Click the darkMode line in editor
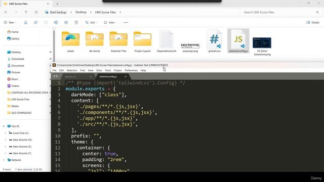This screenshot has height=182, width=324. 99,95
